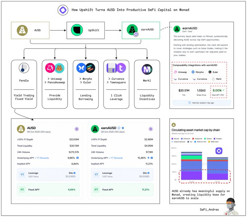Click the gift icon beside 15,48% Underlying APY

pos(151,158)
